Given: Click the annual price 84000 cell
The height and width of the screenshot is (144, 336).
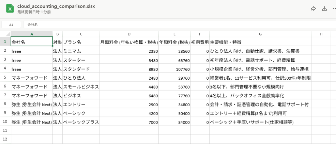Looking at the screenshot, I should click(x=174, y=122).
